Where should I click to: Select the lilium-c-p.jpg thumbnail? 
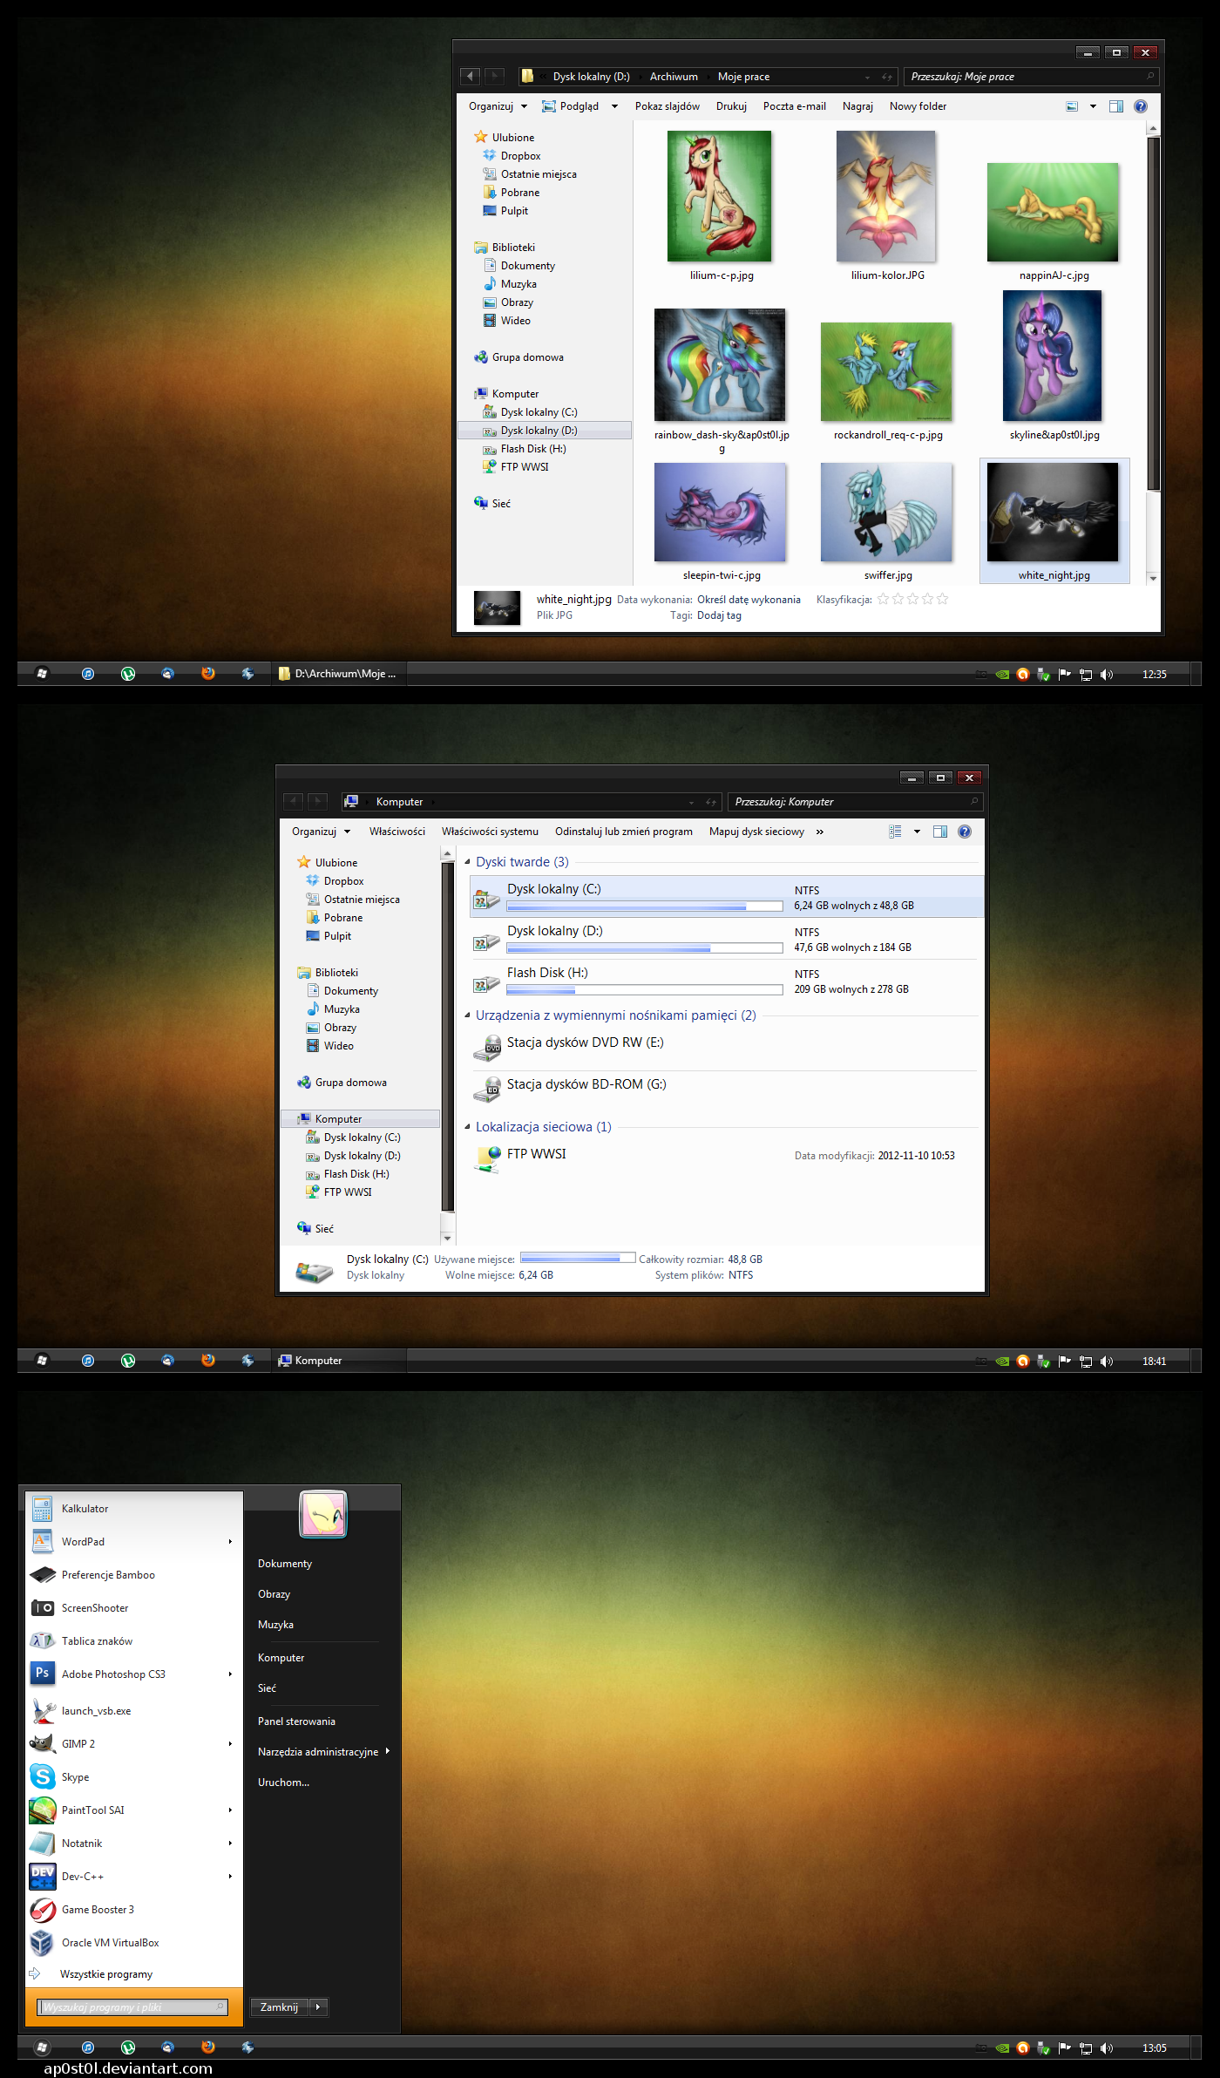720,197
